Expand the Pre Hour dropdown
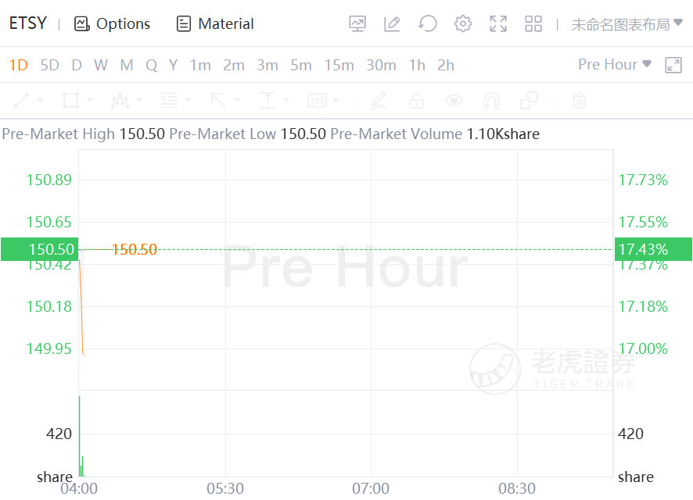This screenshot has width=693, height=500. tap(615, 65)
